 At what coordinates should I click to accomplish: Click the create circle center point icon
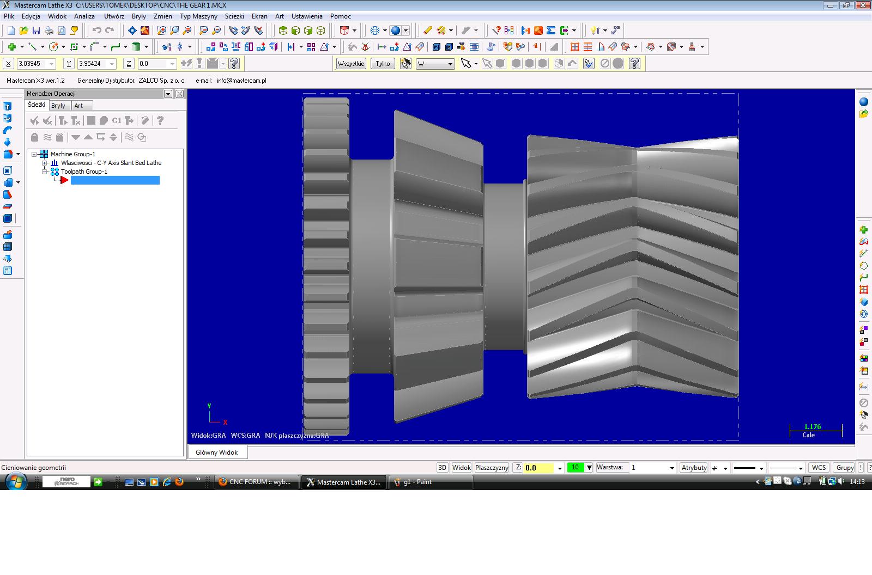(53, 47)
